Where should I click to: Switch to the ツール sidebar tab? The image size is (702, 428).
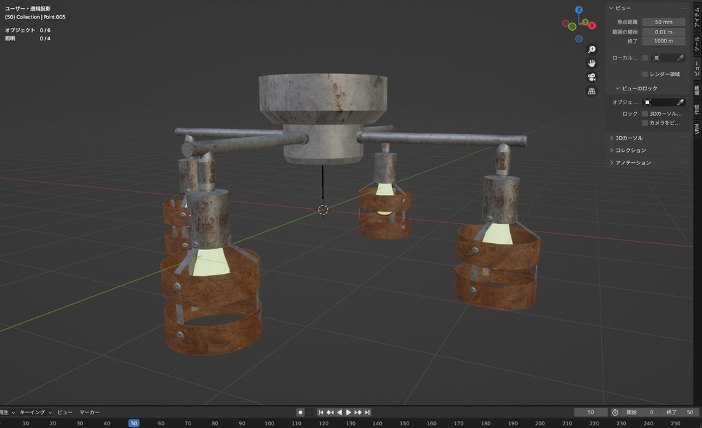click(697, 45)
